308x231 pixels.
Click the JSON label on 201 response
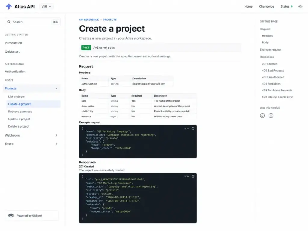click(186, 177)
